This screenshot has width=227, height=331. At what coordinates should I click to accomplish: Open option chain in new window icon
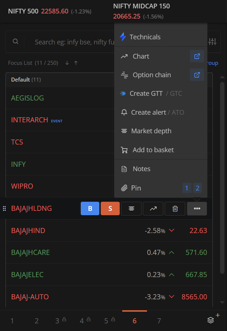(x=197, y=75)
